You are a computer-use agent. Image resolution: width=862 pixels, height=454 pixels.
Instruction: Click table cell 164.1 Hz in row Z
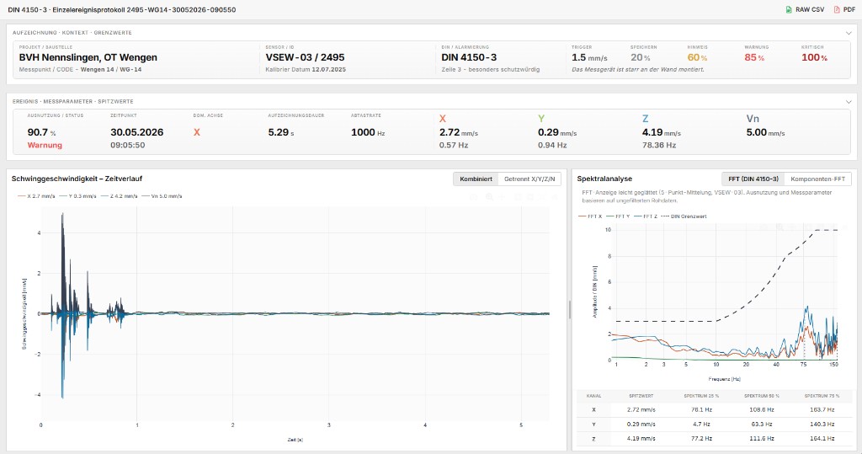point(822,439)
